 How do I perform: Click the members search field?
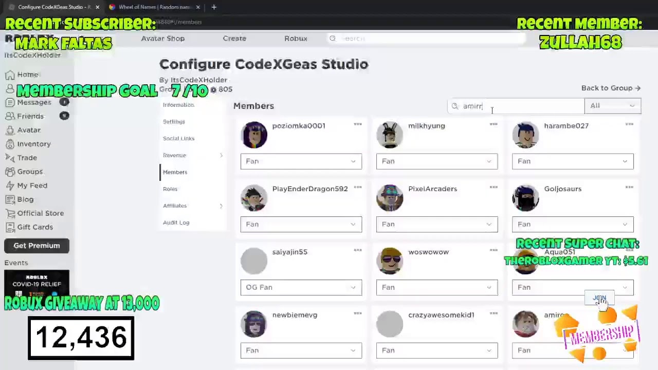tap(516, 106)
